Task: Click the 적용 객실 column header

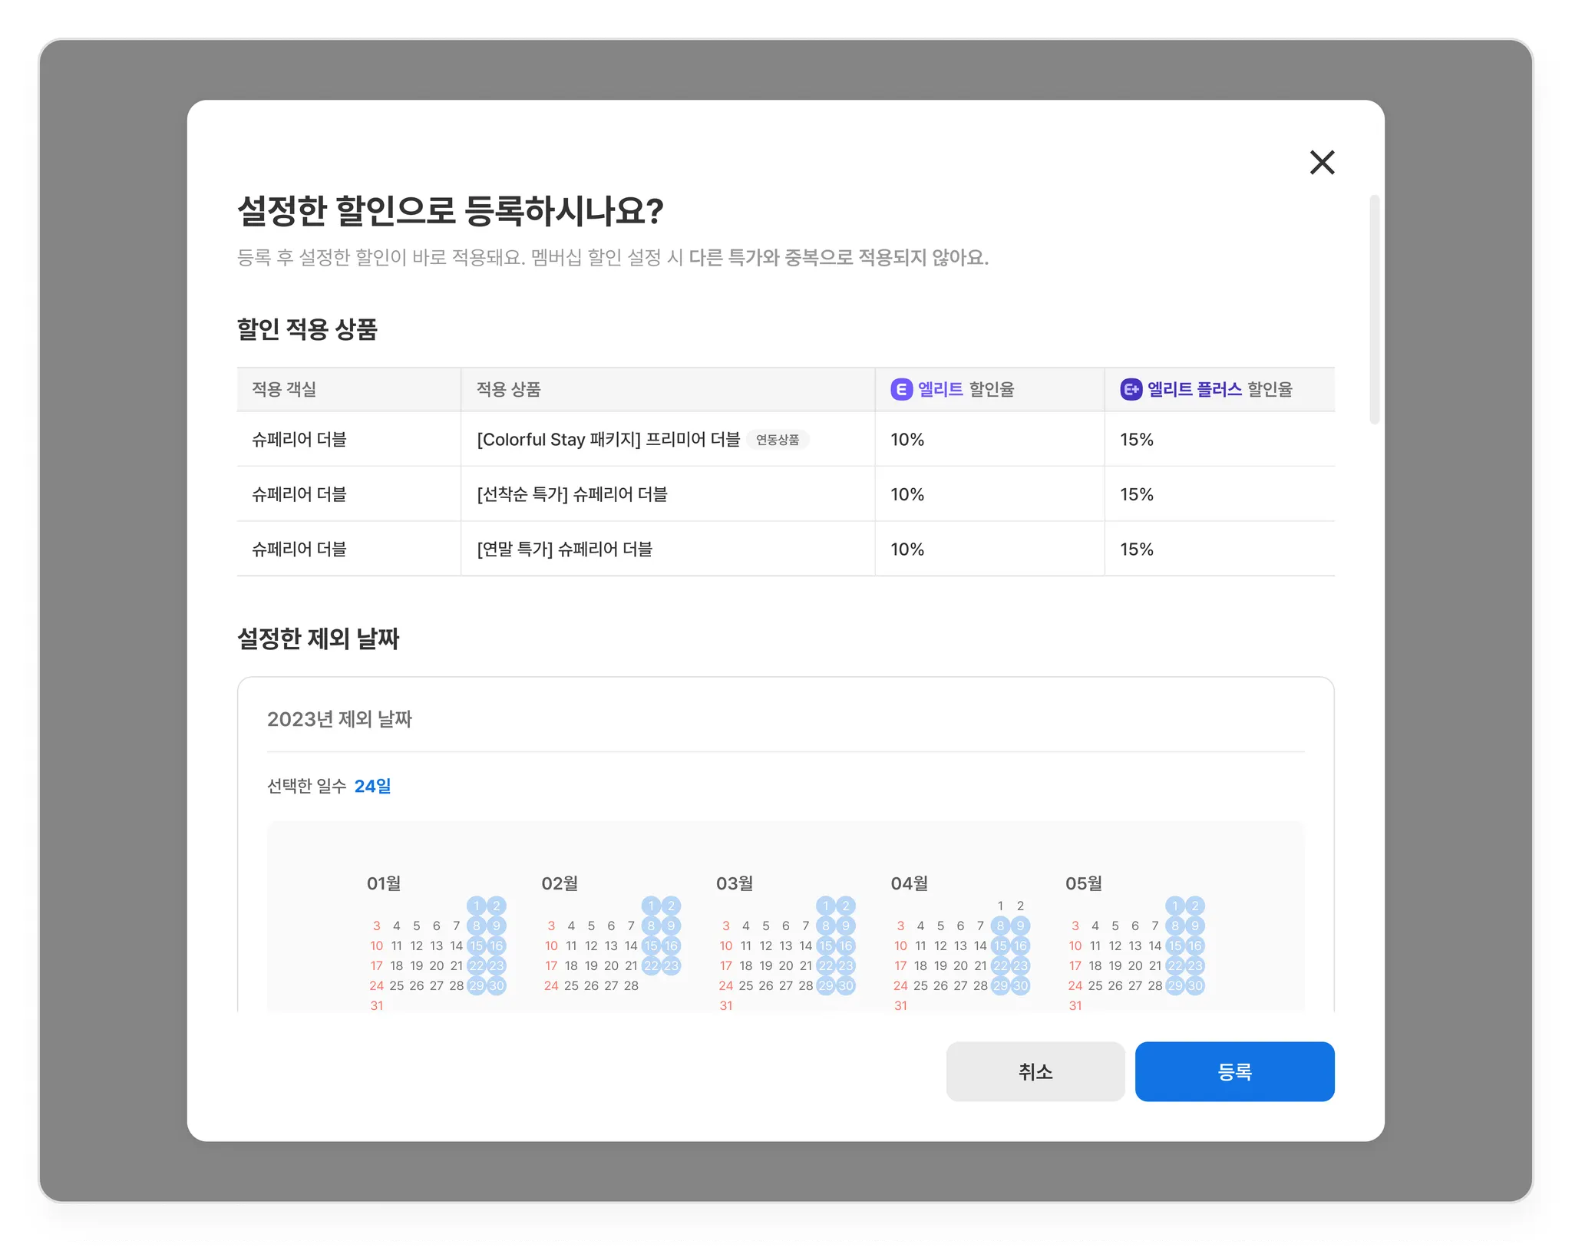Action: click(x=284, y=390)
